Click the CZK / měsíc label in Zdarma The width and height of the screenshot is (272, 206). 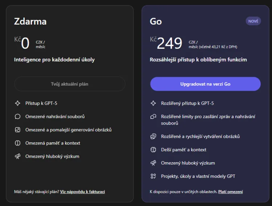[41, 45]
